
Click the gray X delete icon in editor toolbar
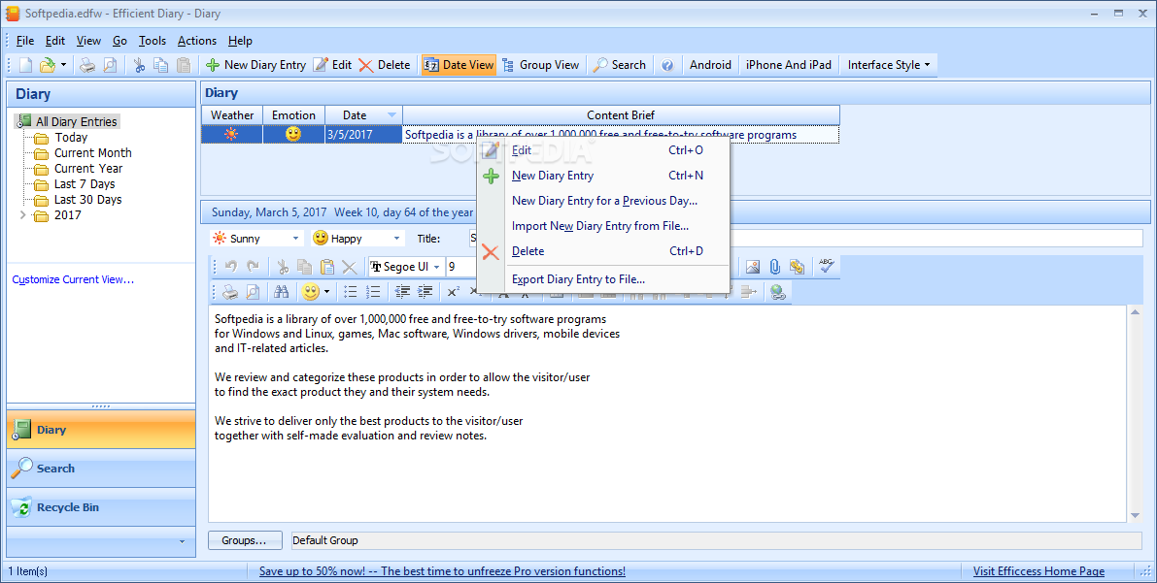[349, 267]
